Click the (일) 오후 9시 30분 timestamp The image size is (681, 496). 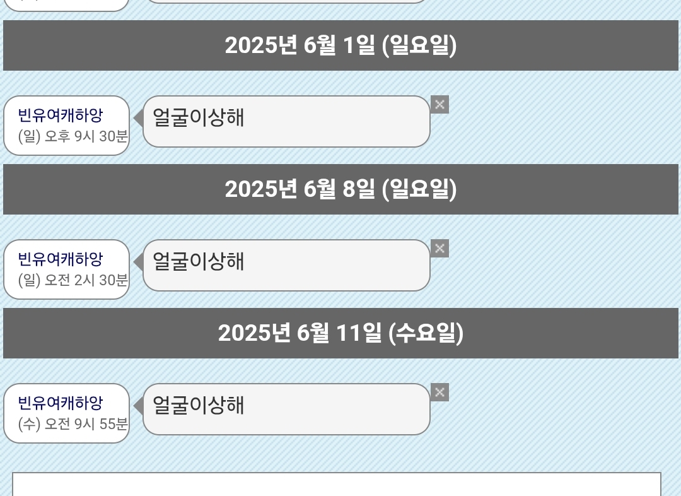[x=73, y=136]
